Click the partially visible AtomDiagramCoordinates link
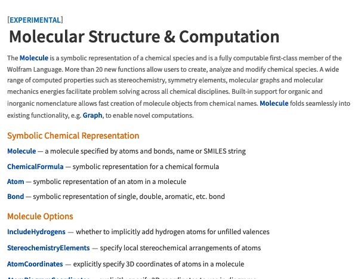Image resolution: width=358 pixels, height=279 pixels. click(x=48, y=278)
